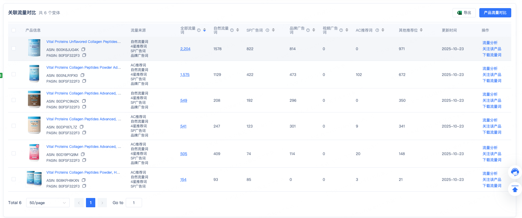Viewport: 522px width, 218px height.
Task: Sort the AC推荐词 column
Action: coord(383,30)
